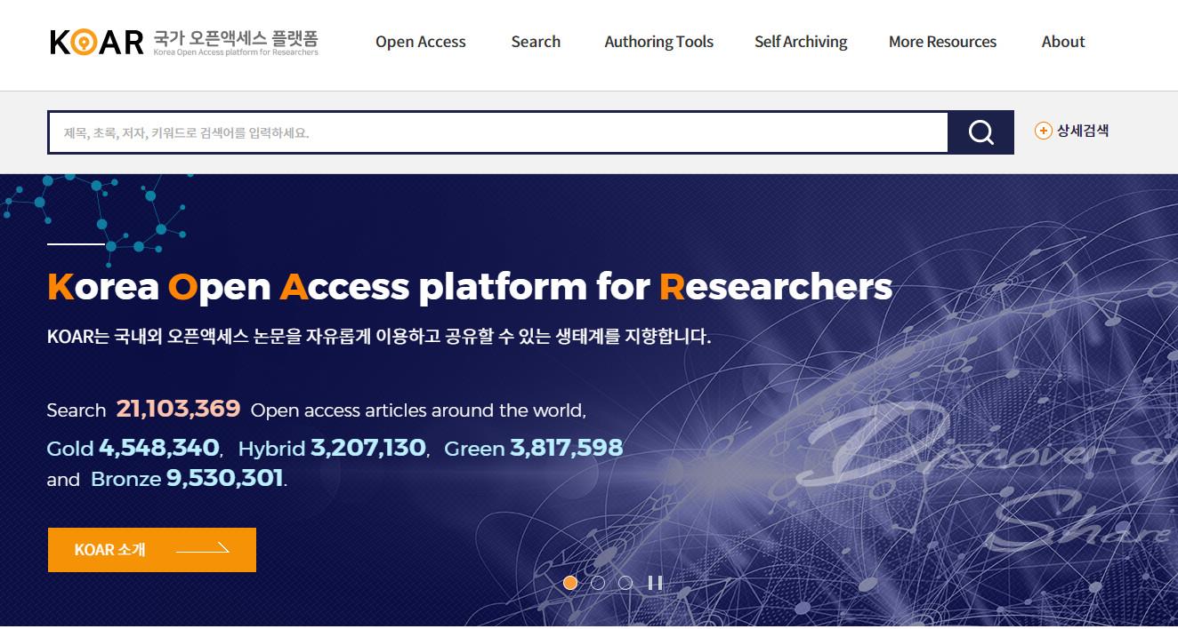Open the About menu
Viewport: 1178px width, 629px height.
(x=1063, y=42)
